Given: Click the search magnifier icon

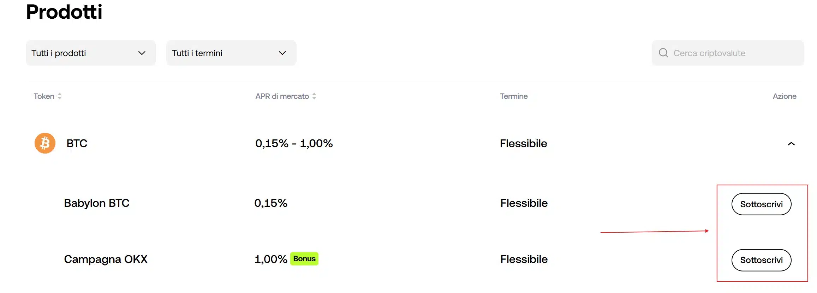Looking at the screenshot, I should click(x=663, y=53).
